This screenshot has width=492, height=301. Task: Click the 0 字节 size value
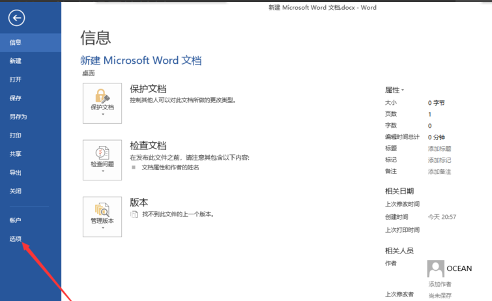click(x=436, y=103)
